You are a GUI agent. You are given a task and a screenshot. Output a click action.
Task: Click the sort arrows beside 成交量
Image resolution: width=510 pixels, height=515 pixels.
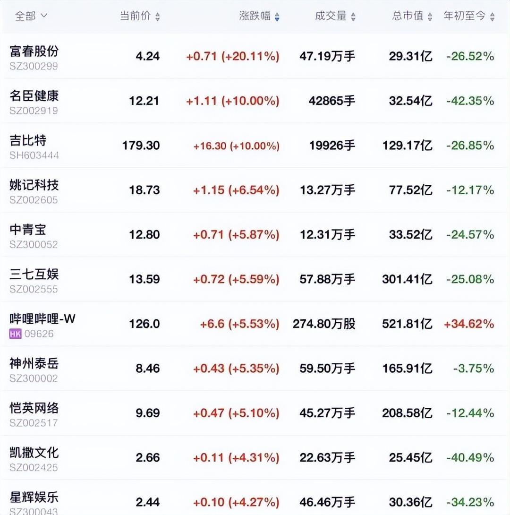click(x=353, y=17)
